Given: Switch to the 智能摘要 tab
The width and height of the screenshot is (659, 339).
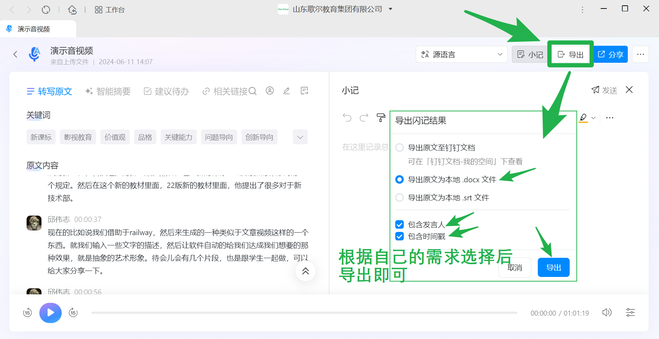Looking at the screenshot, I should click(x=108, y=91).
